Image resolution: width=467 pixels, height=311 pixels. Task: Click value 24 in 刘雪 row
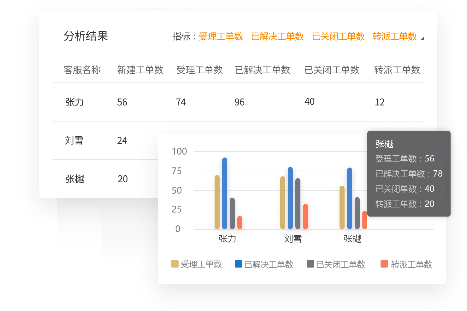[122, 141]
